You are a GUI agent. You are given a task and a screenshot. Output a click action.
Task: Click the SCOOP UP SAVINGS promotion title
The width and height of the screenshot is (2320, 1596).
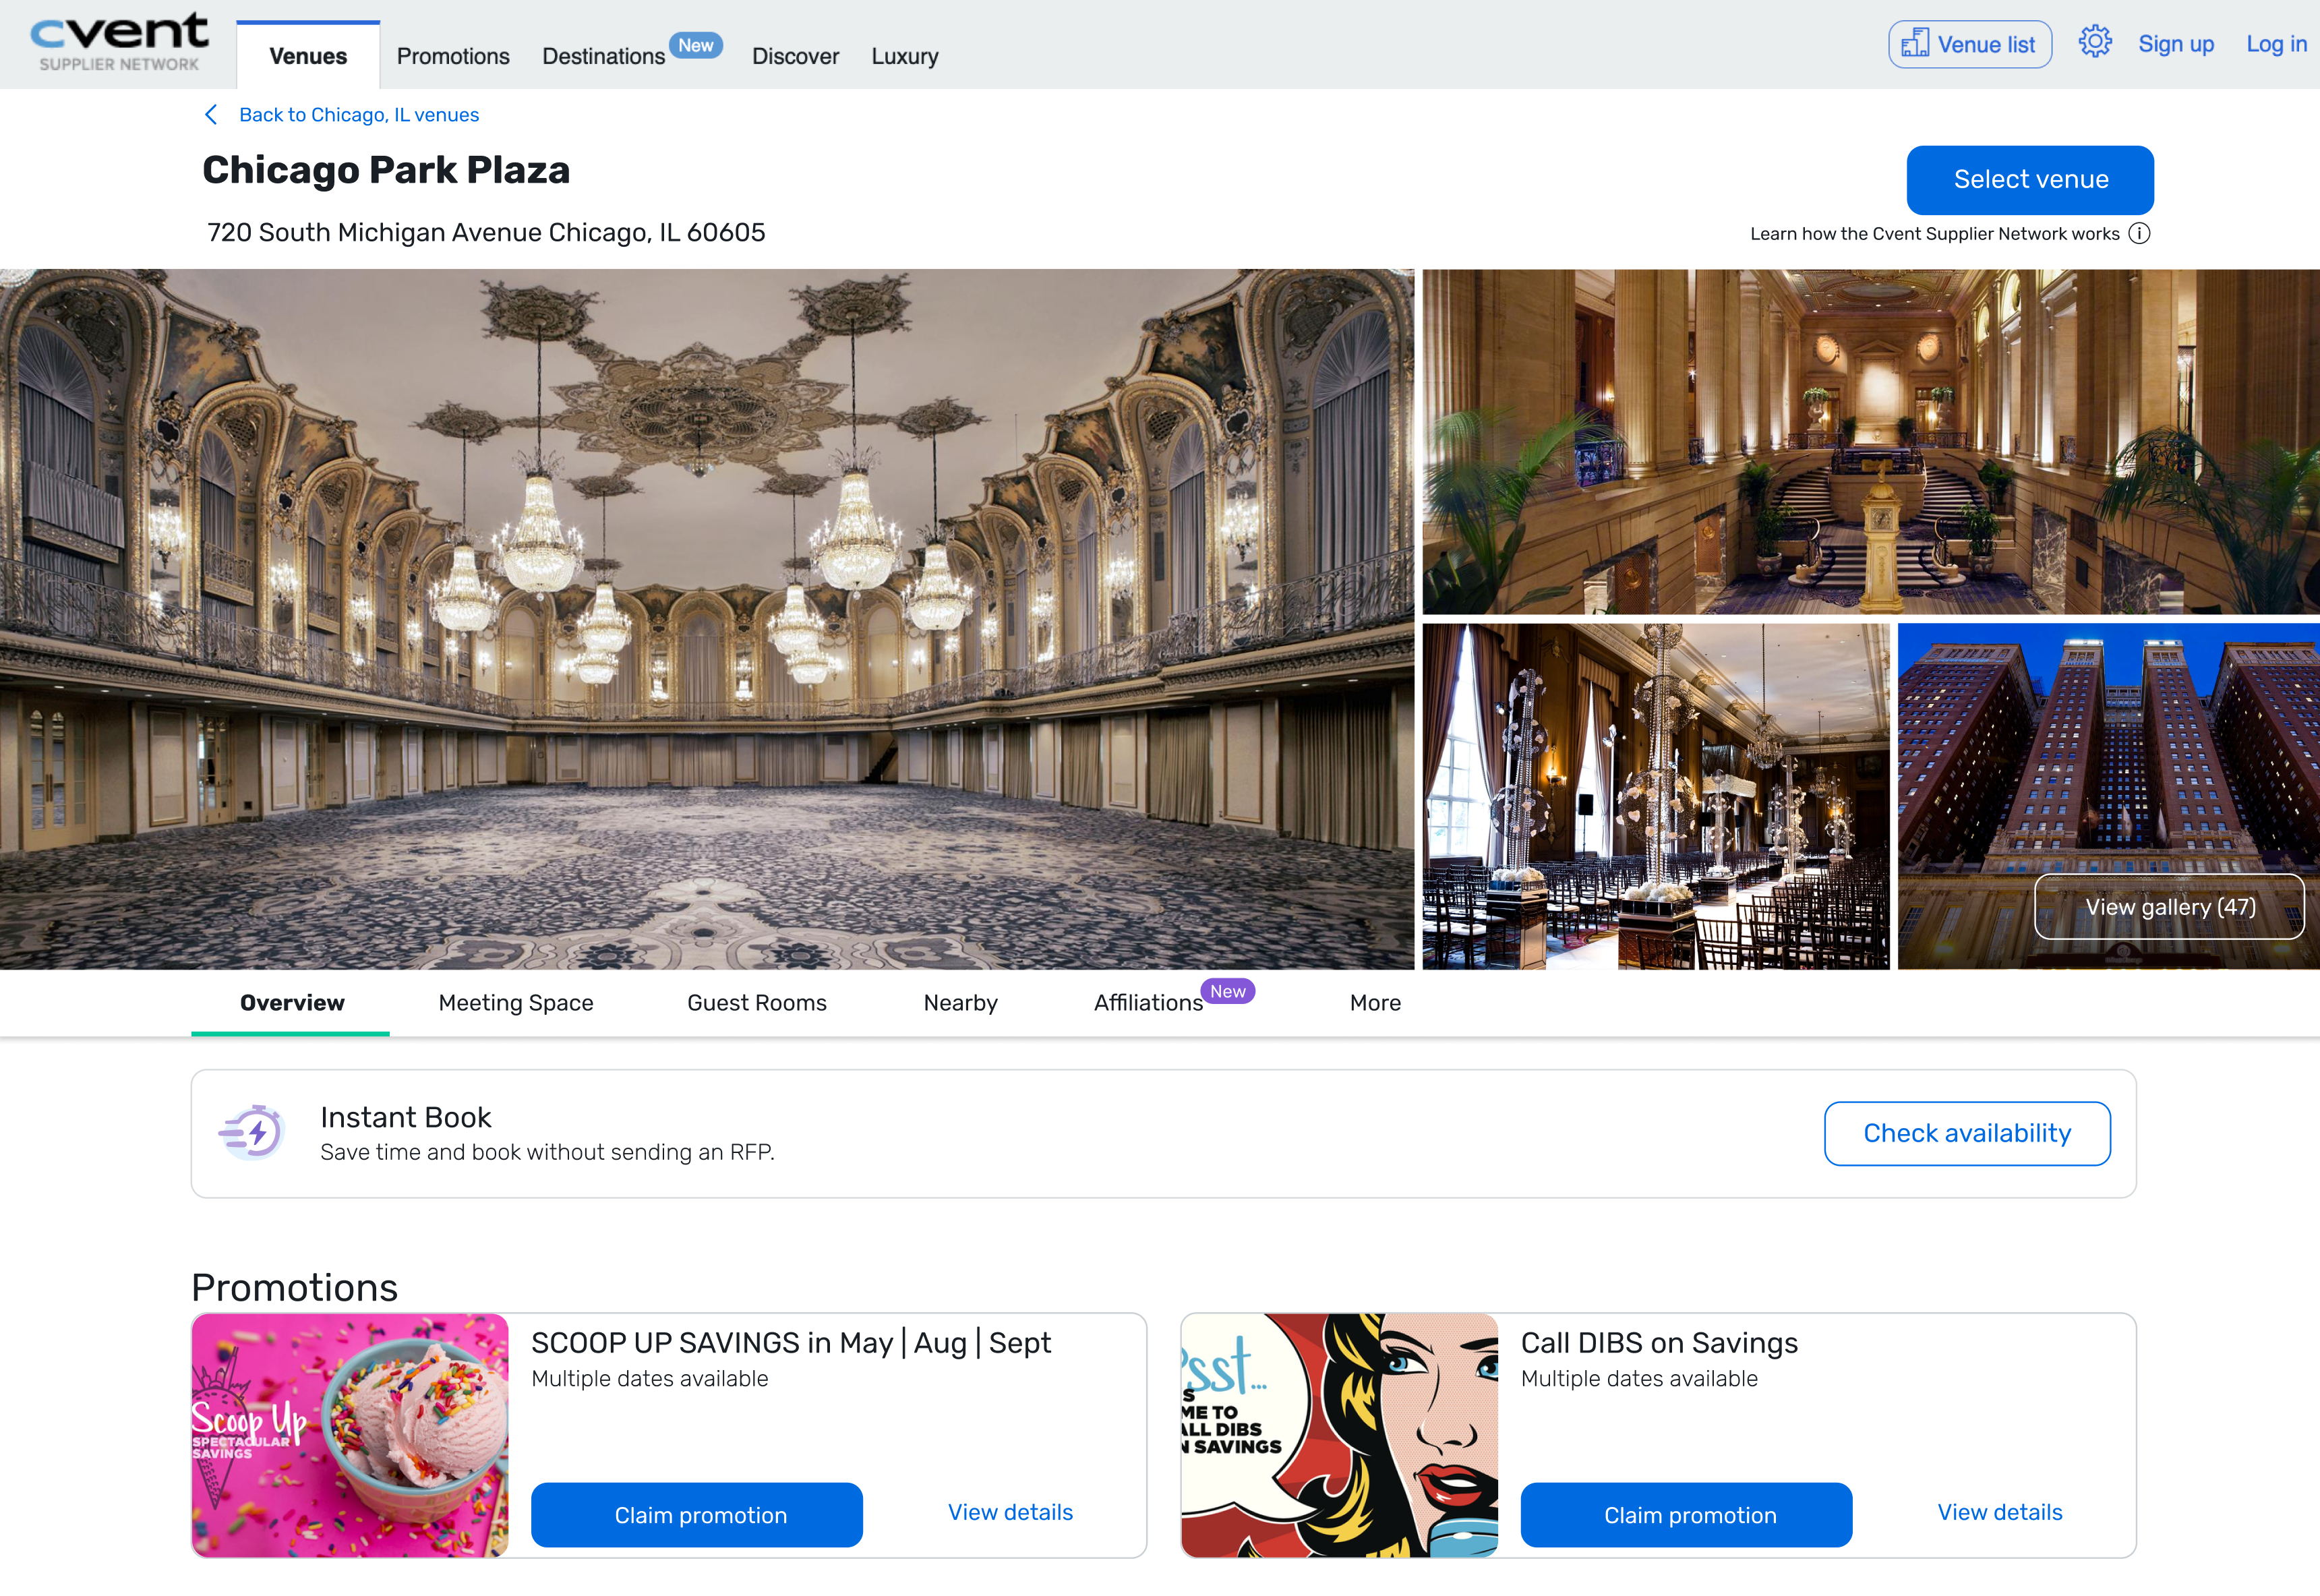[791, 1343]
